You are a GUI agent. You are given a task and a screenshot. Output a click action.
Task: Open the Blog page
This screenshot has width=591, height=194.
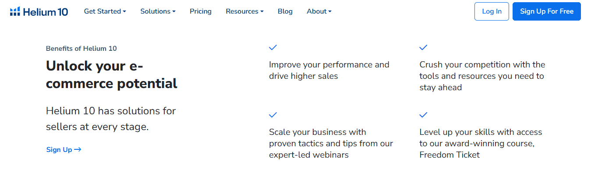pyautogui.click(x=285, y=11)
